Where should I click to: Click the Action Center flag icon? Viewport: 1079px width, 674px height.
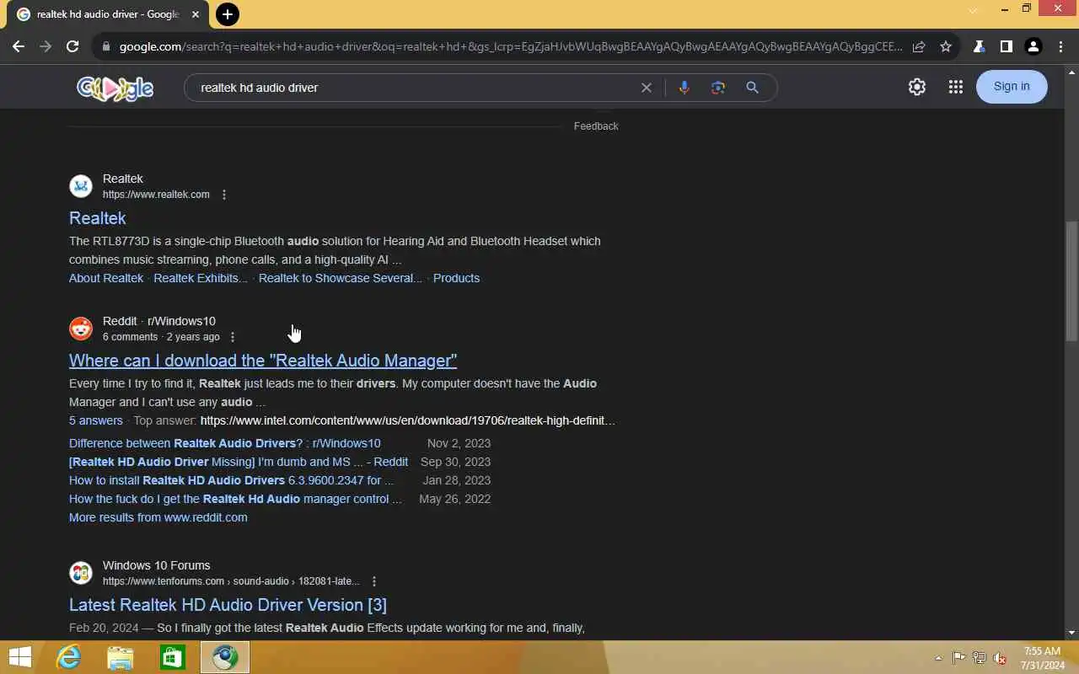point(959,658)
